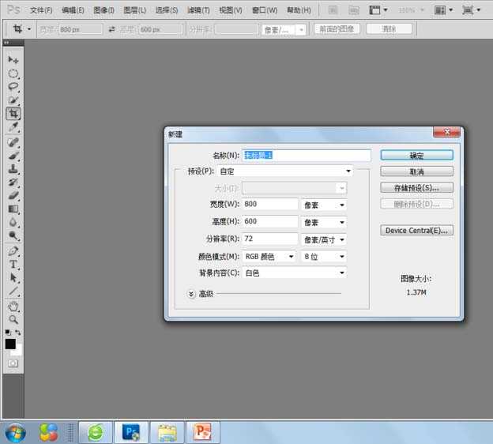
Task: Select the Hand tool
Action: click(x=13, y=306)
